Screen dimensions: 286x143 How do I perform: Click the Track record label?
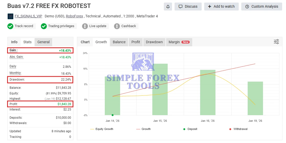24,26
